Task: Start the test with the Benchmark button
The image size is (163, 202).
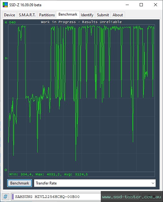Action: (20, 183)
